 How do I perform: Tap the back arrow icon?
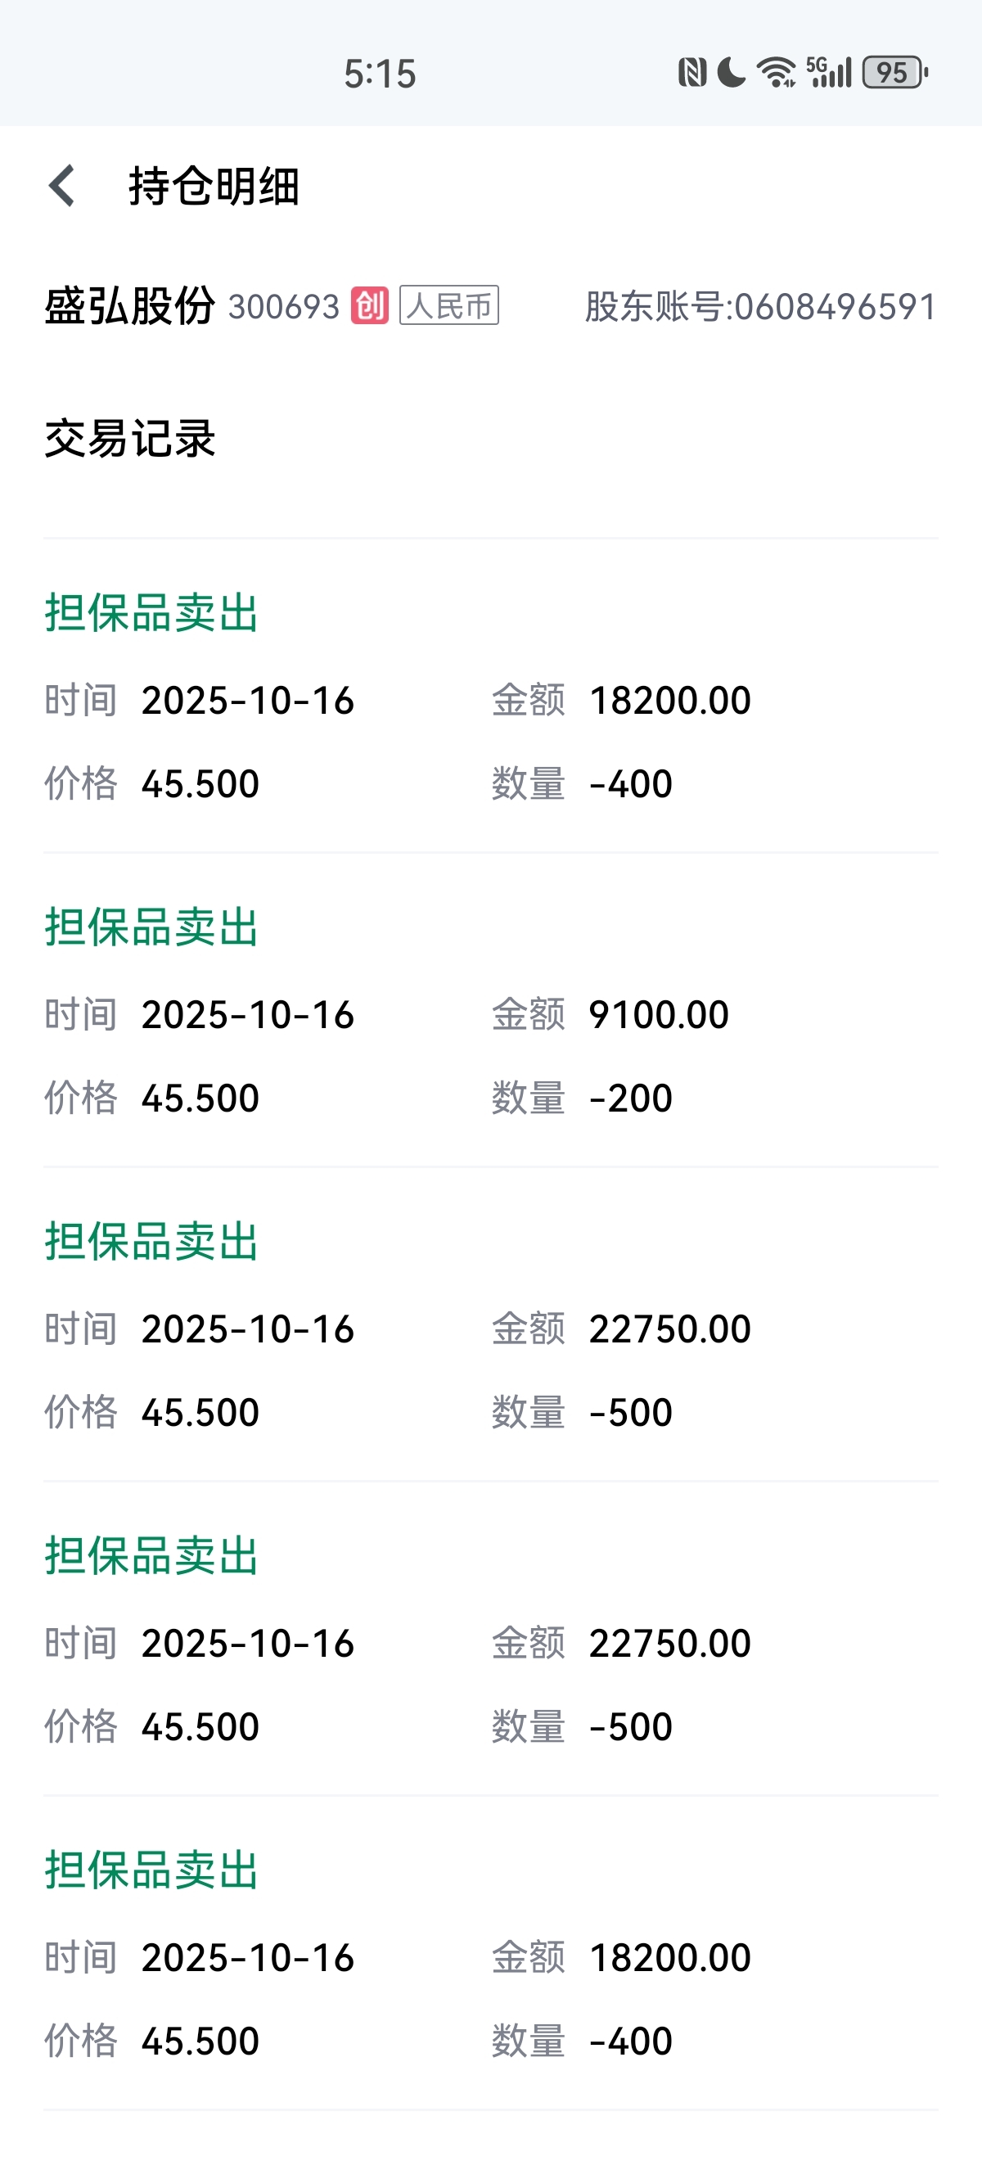pyautogui.click(x=62, y=185)
